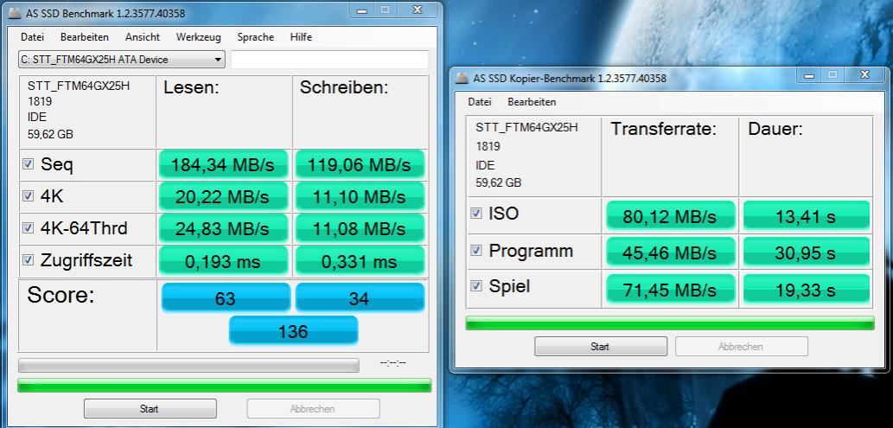This screenshot has height=428, width=893.
Task: Open the drive selection dropdown
Action: click(121, 60)
